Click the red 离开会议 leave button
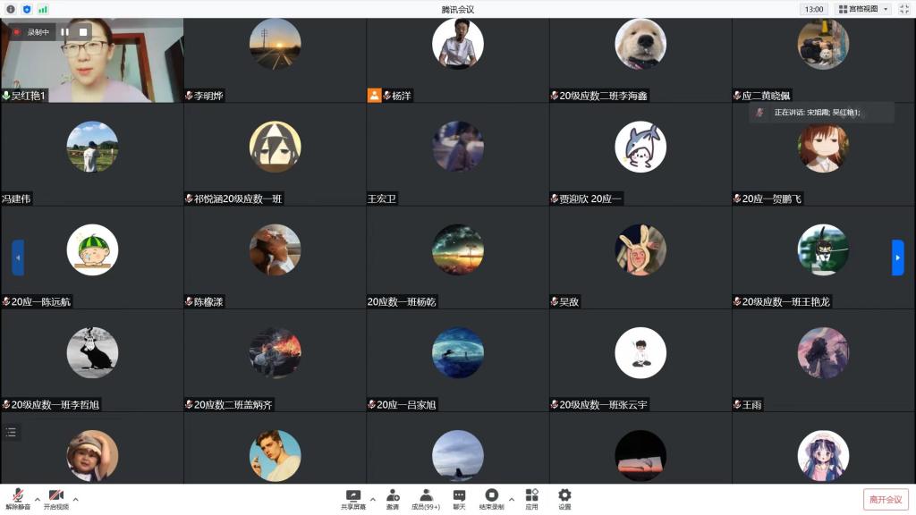Viewport: 916px width, 515px height. point(886,499)
